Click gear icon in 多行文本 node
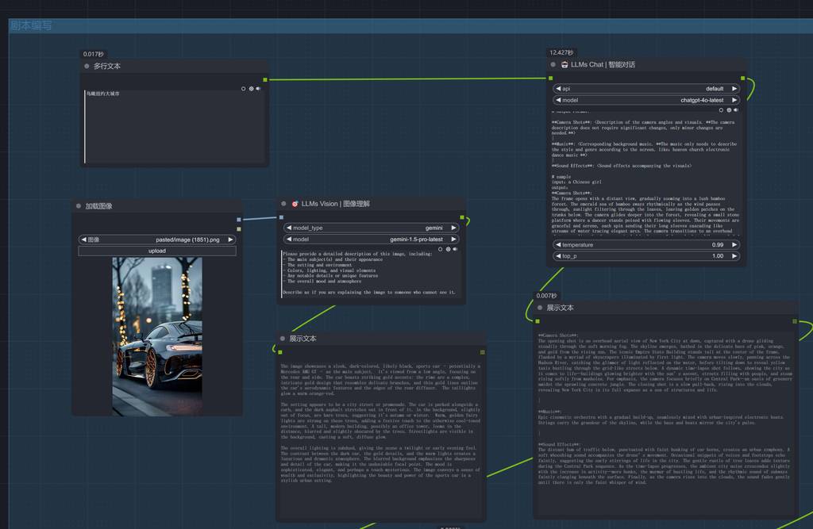 click(x=251, y=89)
